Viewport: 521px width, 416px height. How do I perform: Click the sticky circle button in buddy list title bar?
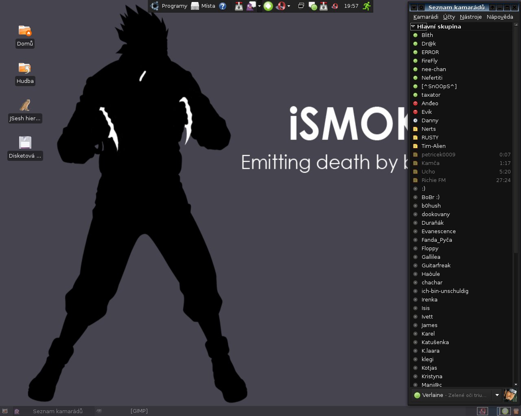(x=421, y=7)
